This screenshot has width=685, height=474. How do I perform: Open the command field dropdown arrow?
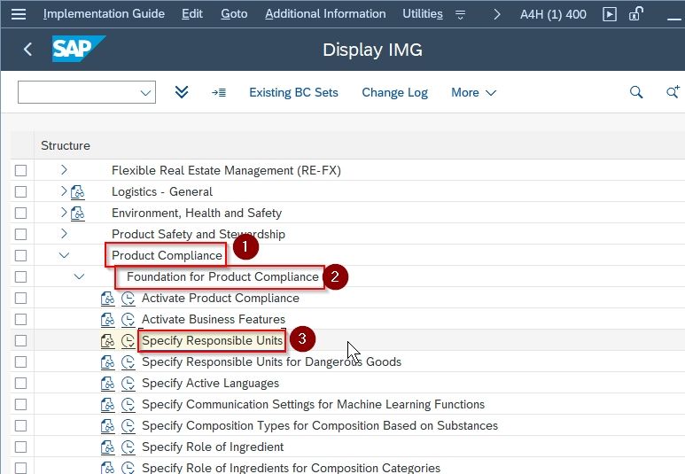click(145, 93)
